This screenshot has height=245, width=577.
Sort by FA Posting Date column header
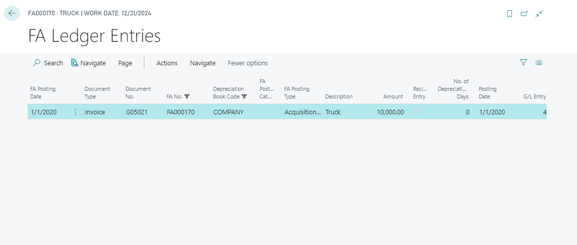pos(43,93)
